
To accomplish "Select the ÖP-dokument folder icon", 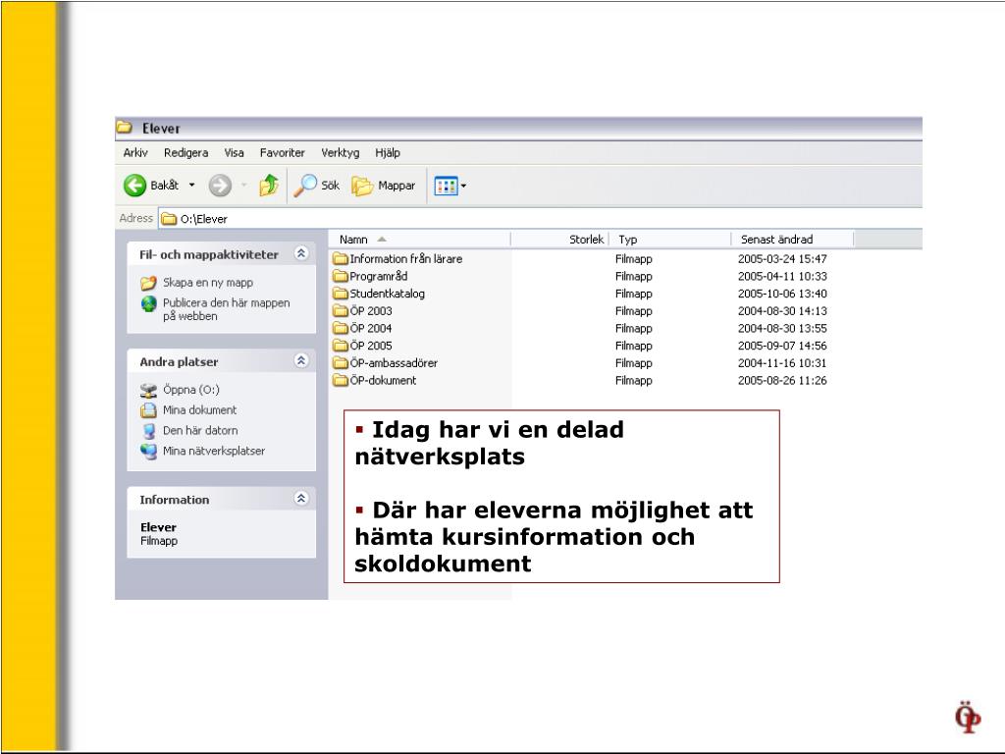I will click(341, 380).
